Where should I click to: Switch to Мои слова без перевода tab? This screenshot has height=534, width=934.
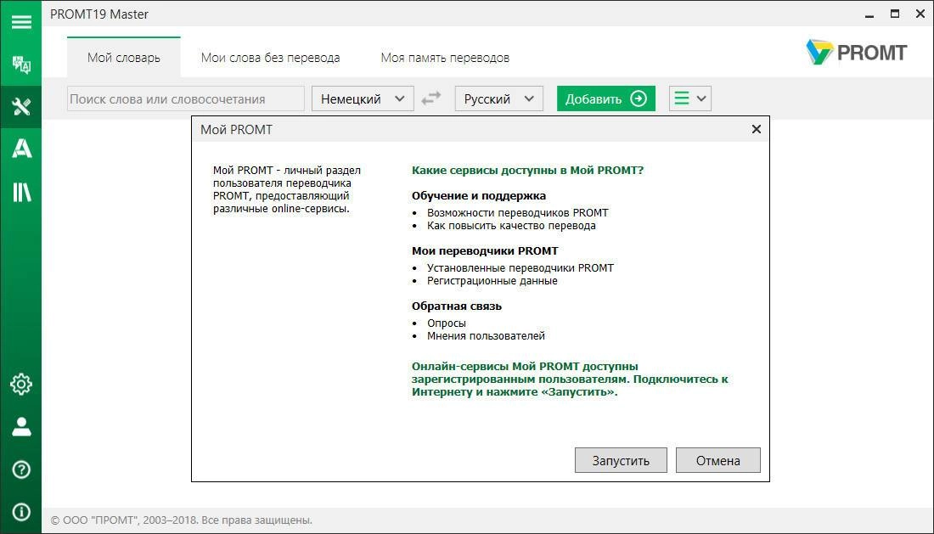(270, 58)
